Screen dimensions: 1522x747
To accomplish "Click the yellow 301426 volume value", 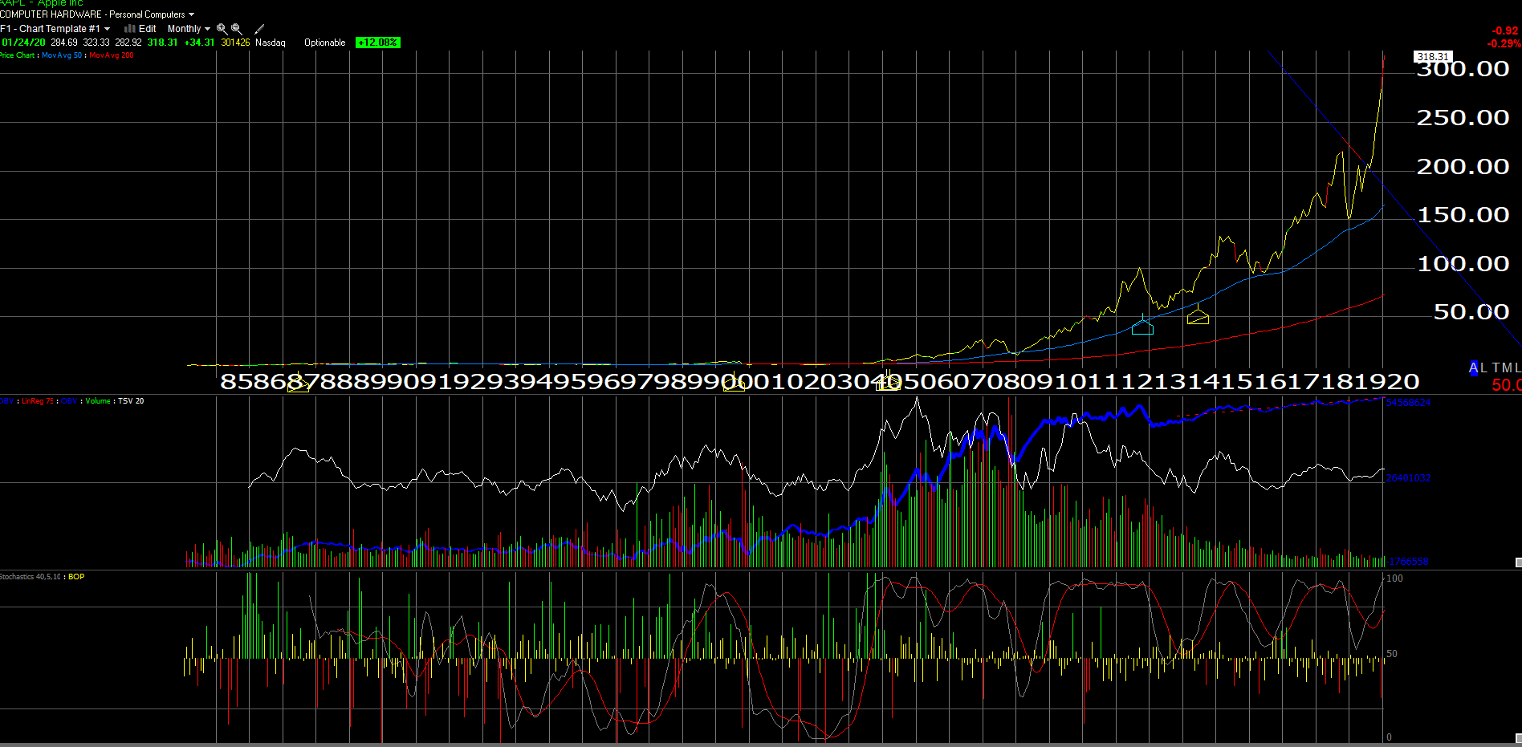I will 235,43.
